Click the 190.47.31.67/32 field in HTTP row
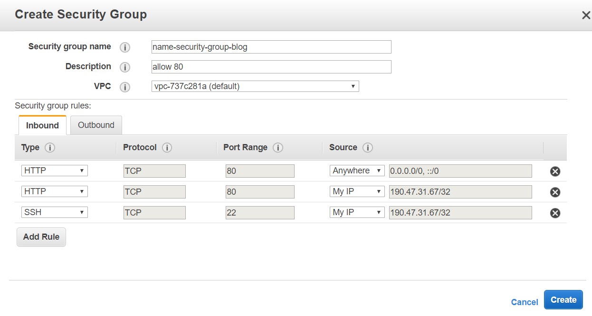Screen dimensions: 592x316 pos(460,192)
